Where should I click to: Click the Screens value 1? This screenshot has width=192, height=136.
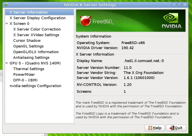point(125,91)
